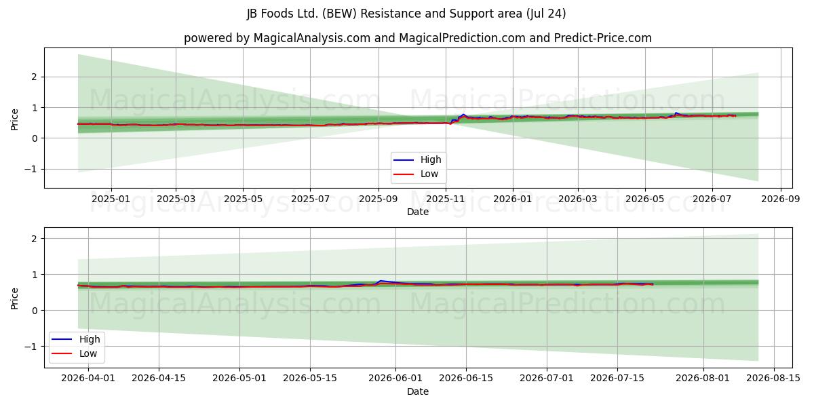Viewport: 814px width, 407px height.
Task: Click the '2026-01' tick label on the top chart
Action: click(x=513, y=199)
